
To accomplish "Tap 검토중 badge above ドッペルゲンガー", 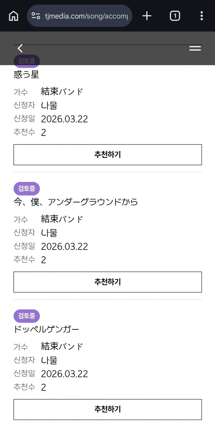I will (x=27, y=316).
